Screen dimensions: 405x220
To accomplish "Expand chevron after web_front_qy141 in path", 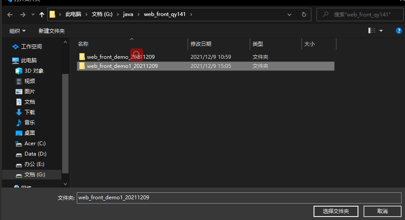I will tap(191, 15).
